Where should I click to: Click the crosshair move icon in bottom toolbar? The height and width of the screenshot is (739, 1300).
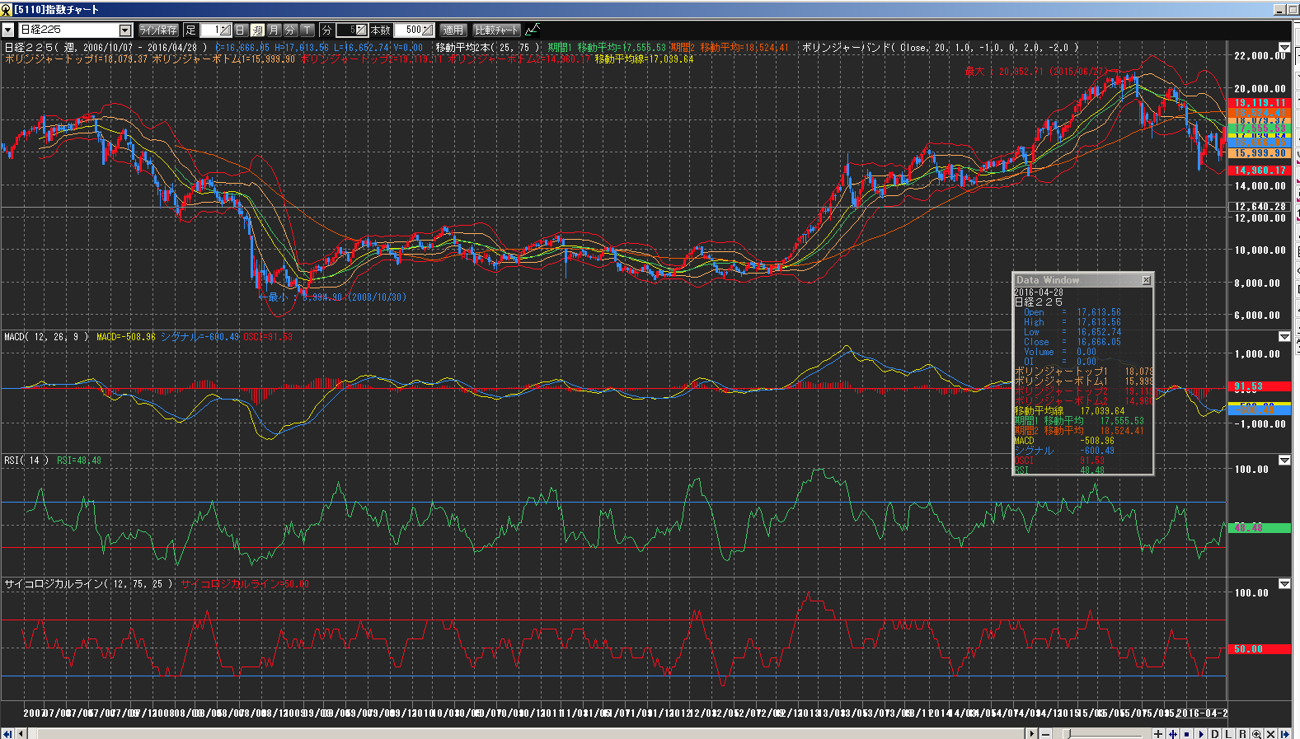pos(1172,733)
